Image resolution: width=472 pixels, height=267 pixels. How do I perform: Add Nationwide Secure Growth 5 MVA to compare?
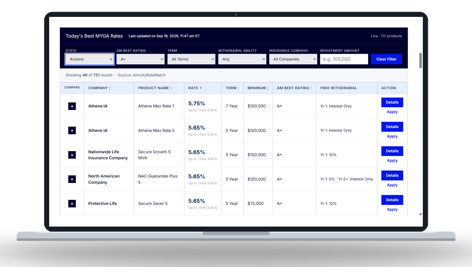click(72, 155)
